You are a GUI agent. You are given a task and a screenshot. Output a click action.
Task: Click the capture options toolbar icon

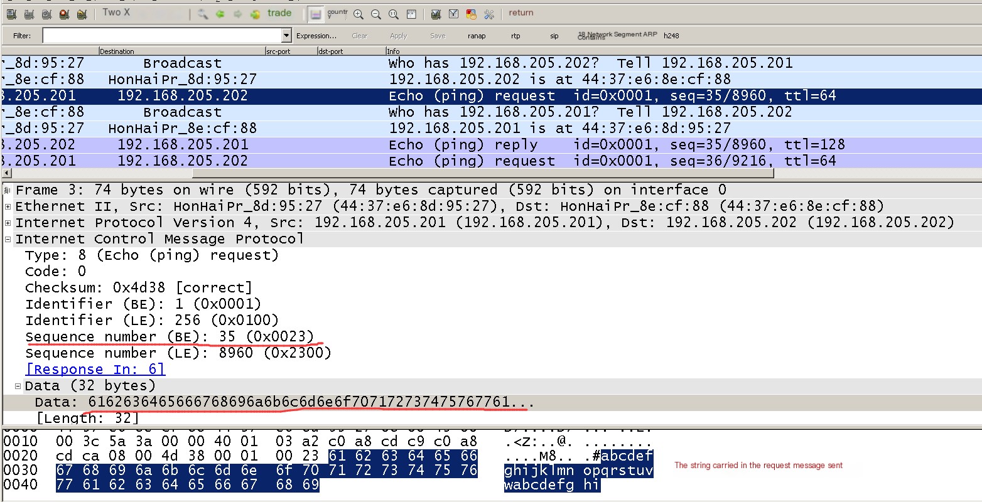coord(29,13)
